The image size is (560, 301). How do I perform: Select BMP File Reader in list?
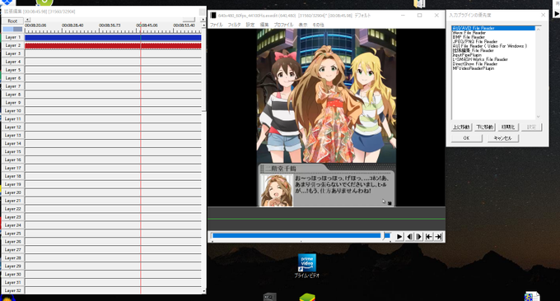tap(493, 37)
